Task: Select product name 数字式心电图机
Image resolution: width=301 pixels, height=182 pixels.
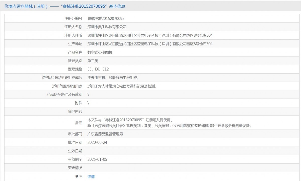Action: (100, 52)
